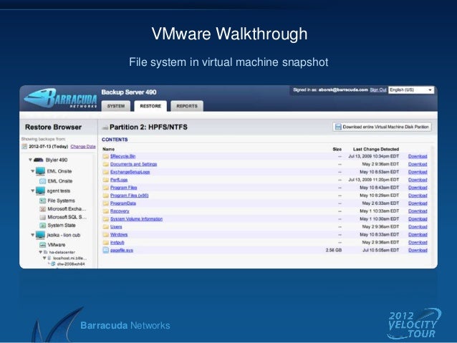Open the Program Files link
Viewport: 457px width, 343px height.
pyautogui.click(x=124, y=188)
